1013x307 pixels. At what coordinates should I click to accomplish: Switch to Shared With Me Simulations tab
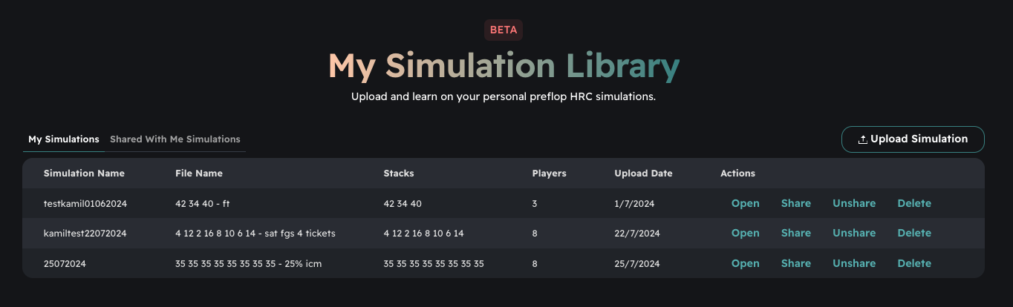click(x=175, y=139)
